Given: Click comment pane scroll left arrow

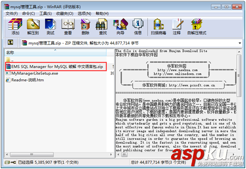Looking at the screenshot, I should (119, 154).
